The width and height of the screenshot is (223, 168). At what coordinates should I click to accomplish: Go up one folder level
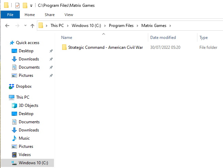tap(32, 26)
